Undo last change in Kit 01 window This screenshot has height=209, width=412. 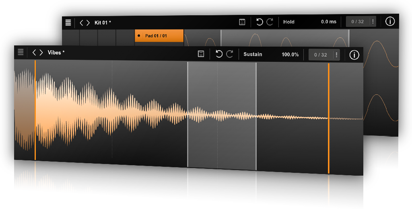[260, 22]
